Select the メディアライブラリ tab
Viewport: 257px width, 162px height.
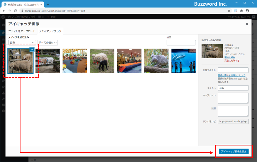point(50,31)
